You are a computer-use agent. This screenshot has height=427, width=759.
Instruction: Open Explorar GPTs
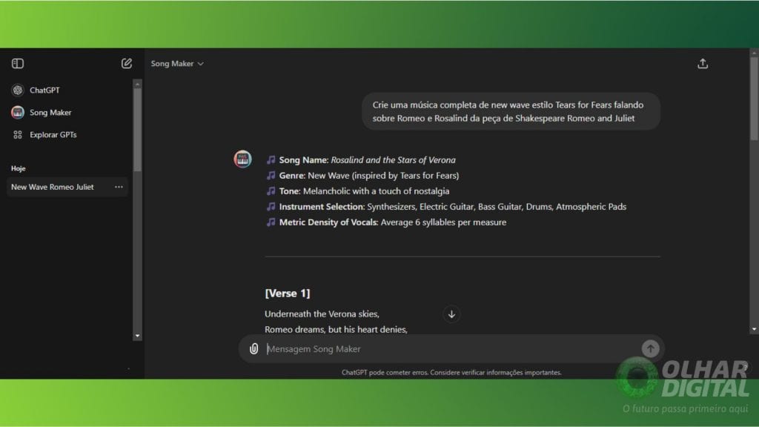53,135
